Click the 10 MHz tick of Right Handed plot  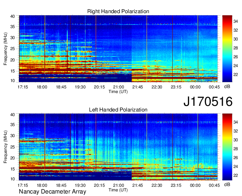tap(12, 81)
